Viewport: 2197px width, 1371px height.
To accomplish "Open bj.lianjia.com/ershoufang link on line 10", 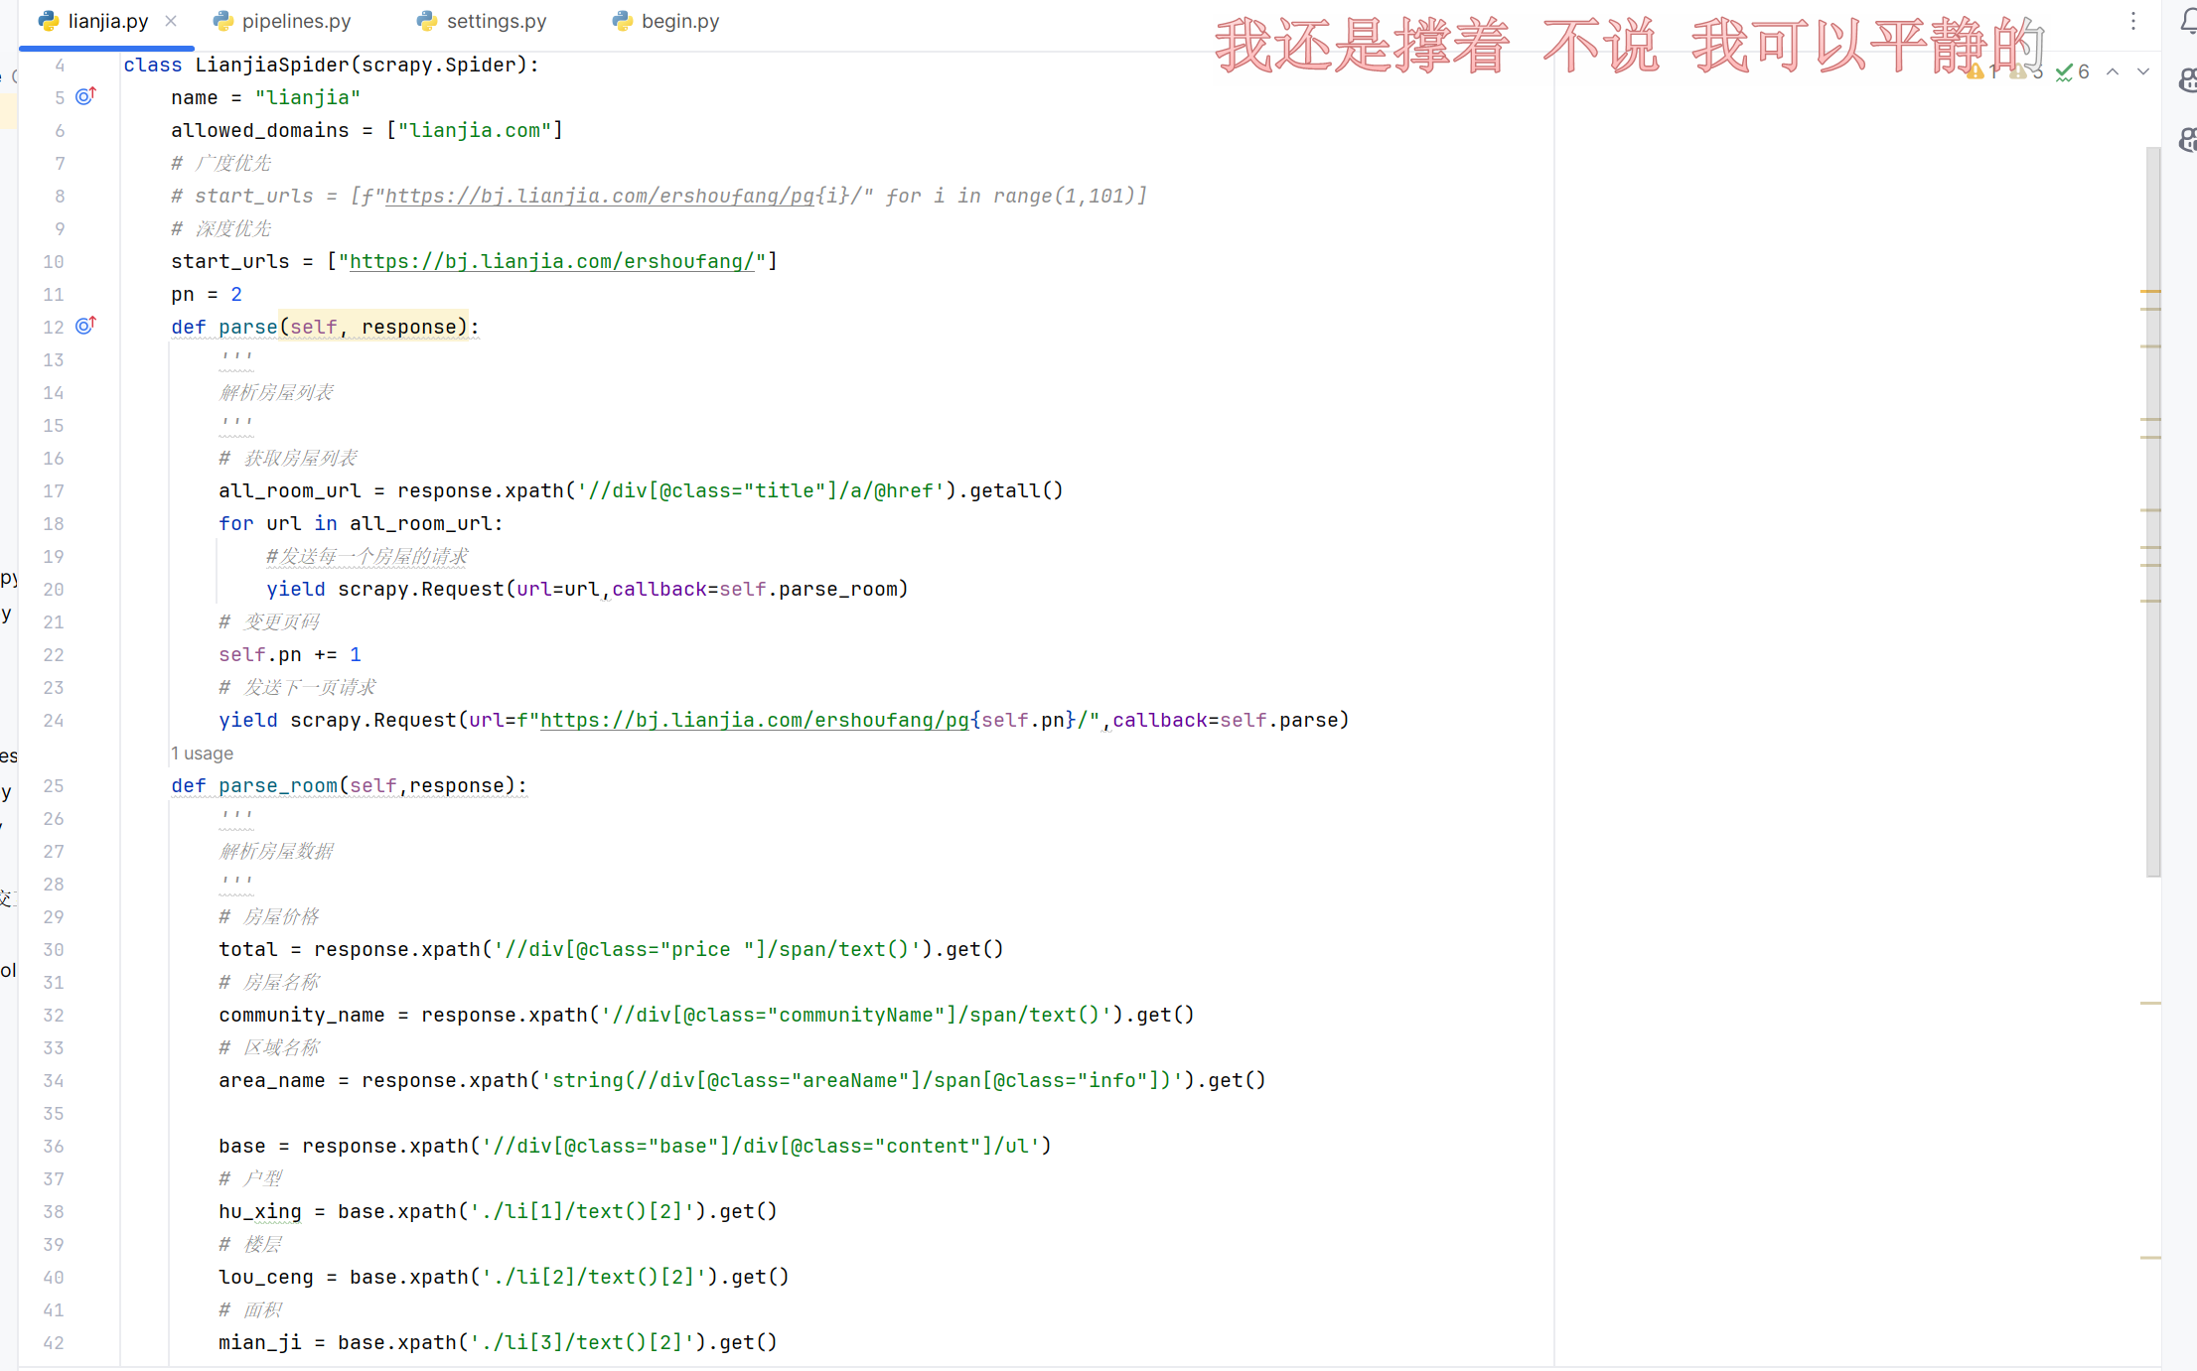I will coord(551,261).
